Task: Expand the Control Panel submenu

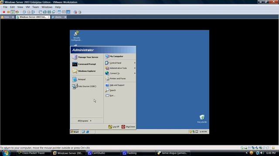Action: point(120,63)
